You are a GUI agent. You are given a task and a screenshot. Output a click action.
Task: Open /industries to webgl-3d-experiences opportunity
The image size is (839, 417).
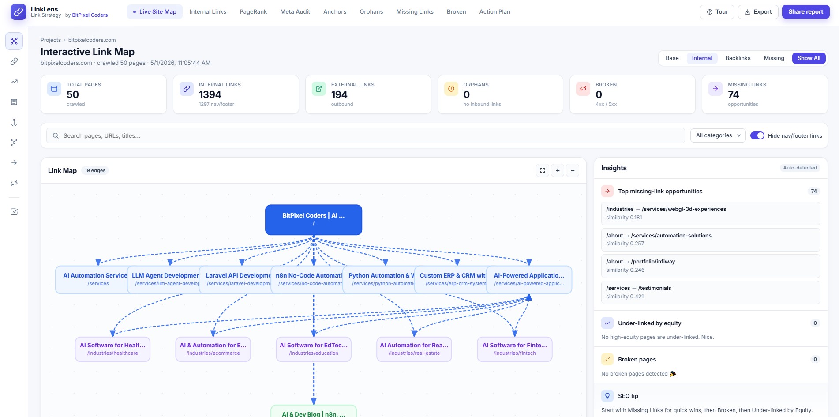coord(710,213)
